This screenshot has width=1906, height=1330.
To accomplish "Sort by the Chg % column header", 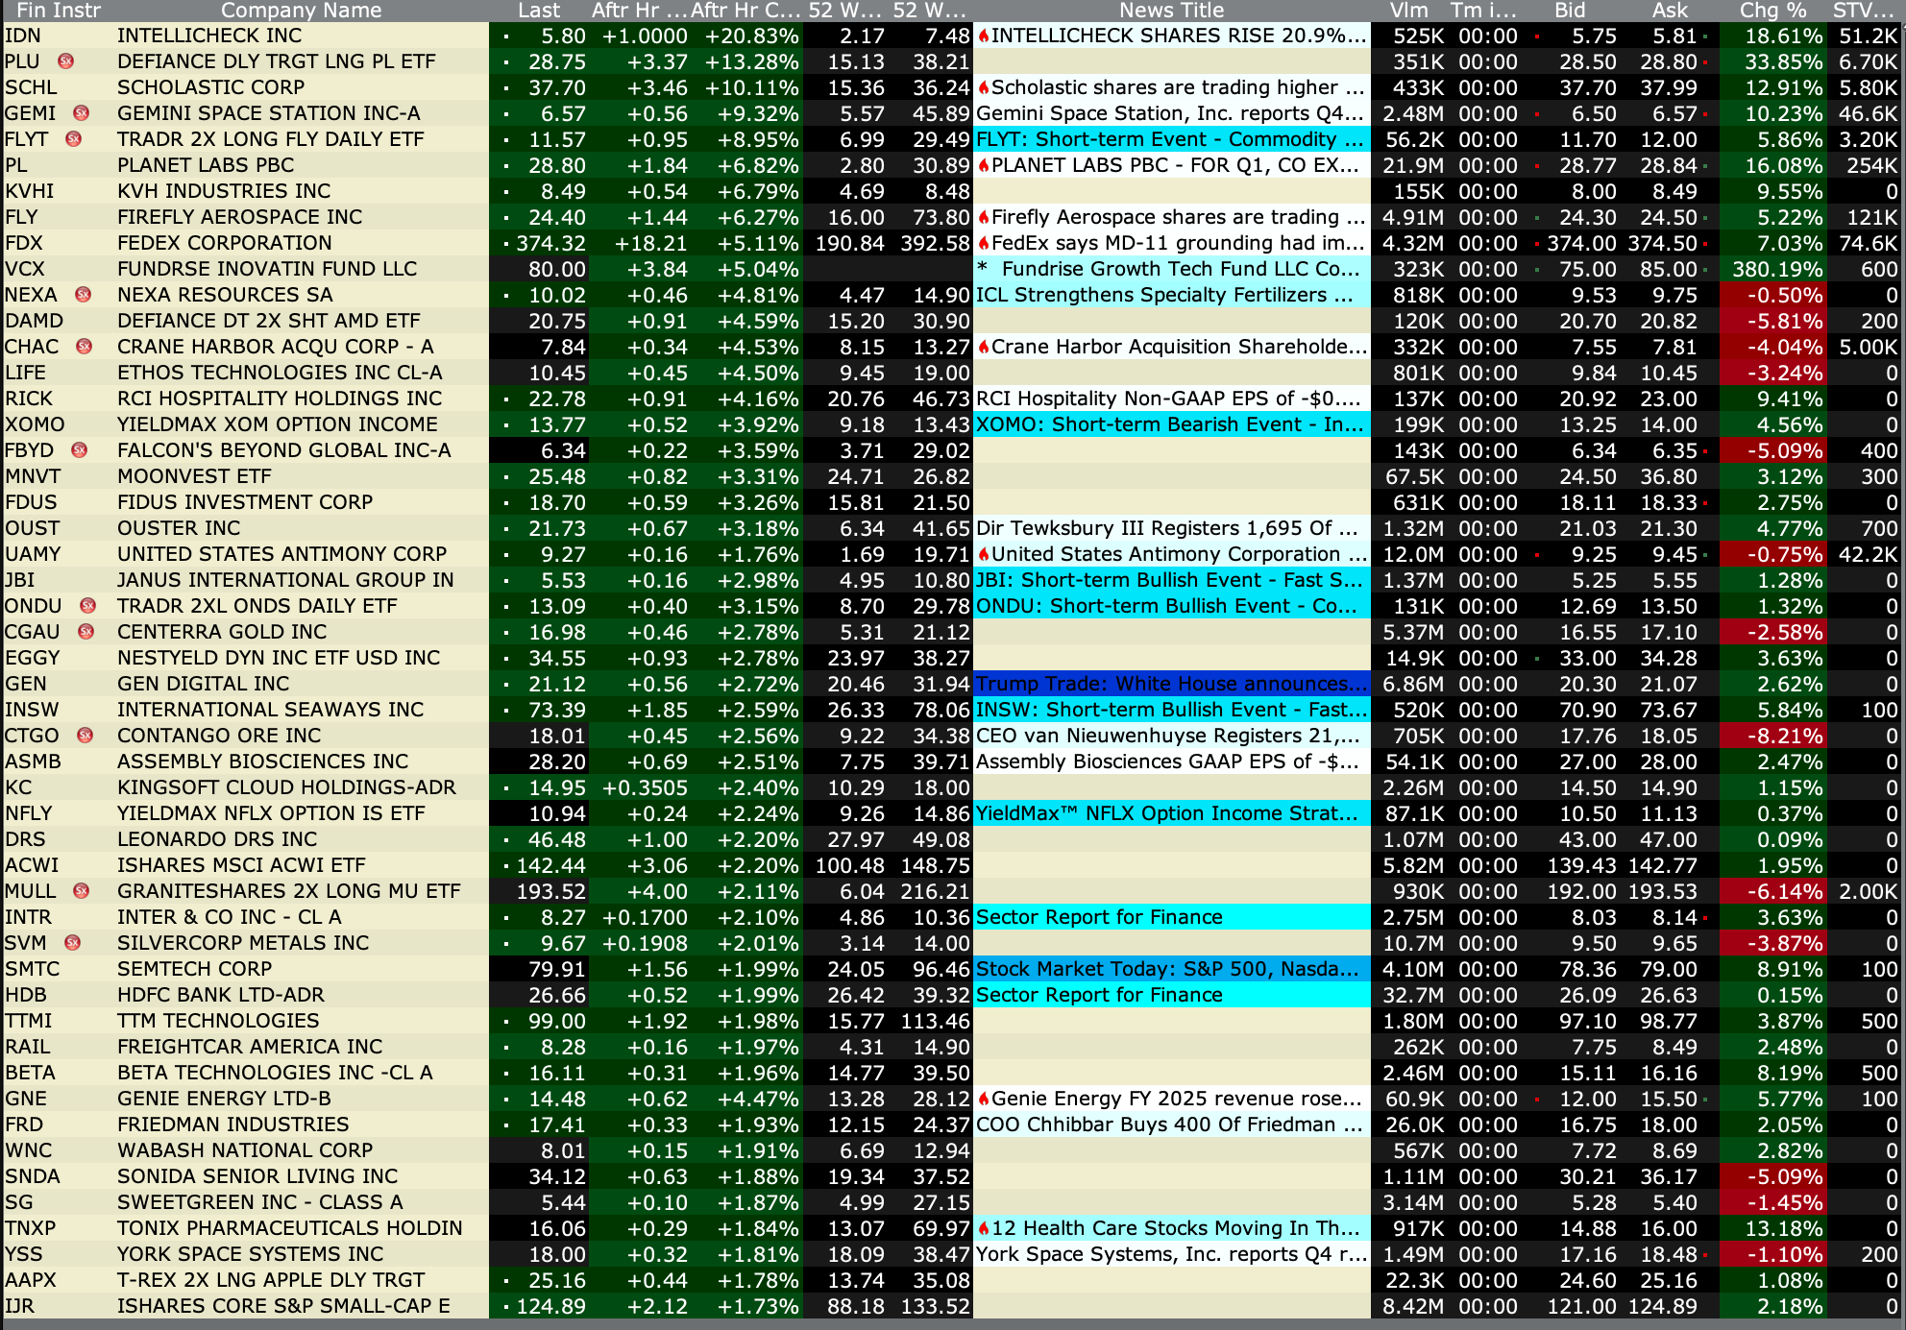I will [x=1772, y=11].
